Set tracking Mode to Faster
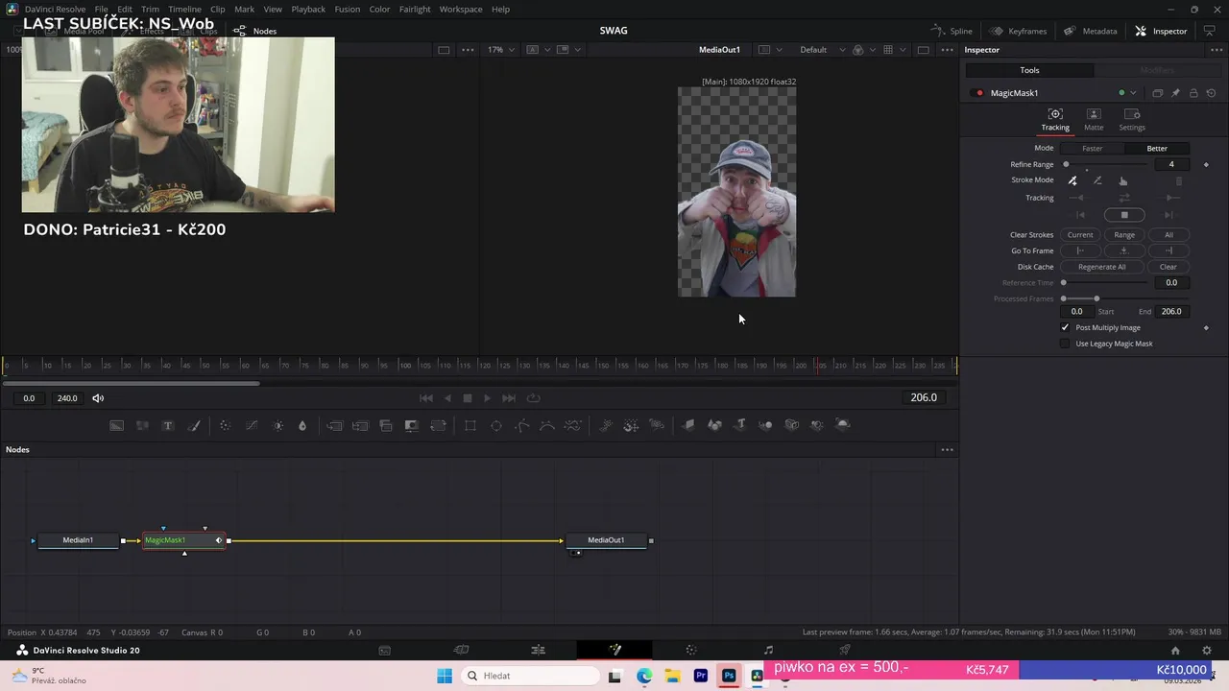 [x=1093, y=148]
